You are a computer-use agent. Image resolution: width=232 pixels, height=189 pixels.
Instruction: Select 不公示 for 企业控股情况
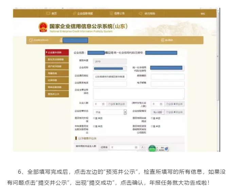pos(175,112)
